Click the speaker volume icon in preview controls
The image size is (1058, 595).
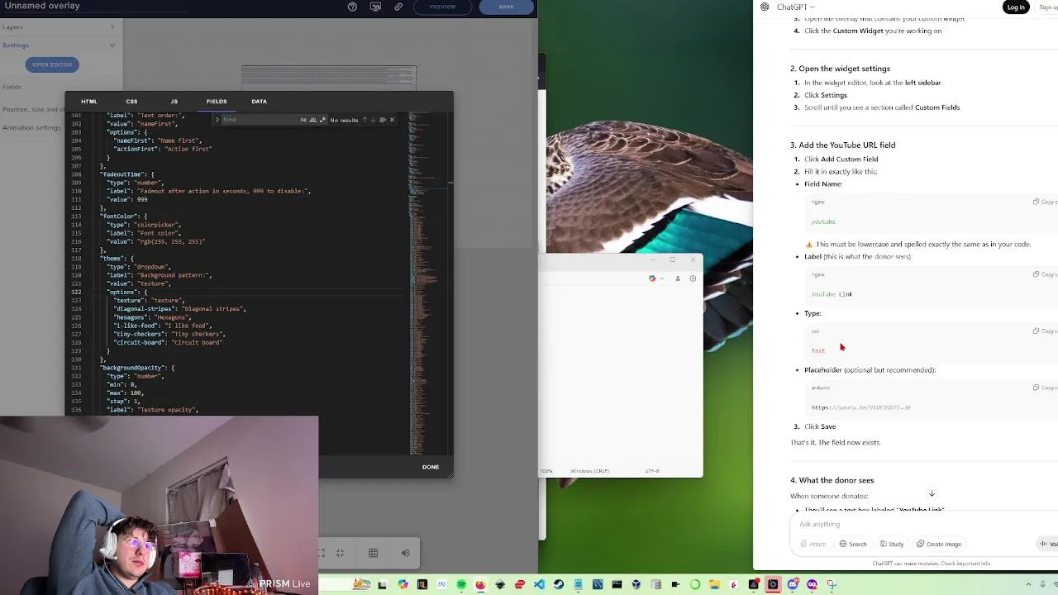[405, 553]
